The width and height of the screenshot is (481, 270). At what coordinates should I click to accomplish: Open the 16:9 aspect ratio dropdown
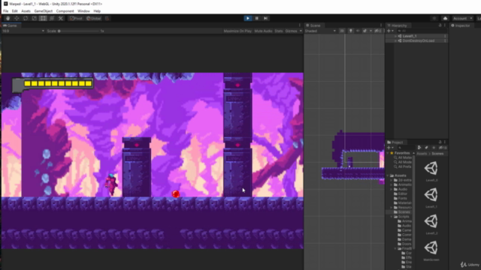click(23, 31)
